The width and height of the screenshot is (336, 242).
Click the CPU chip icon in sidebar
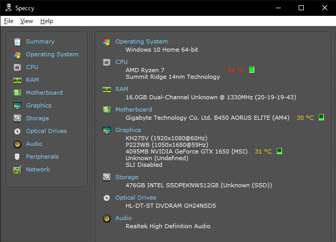click(17, 68)
